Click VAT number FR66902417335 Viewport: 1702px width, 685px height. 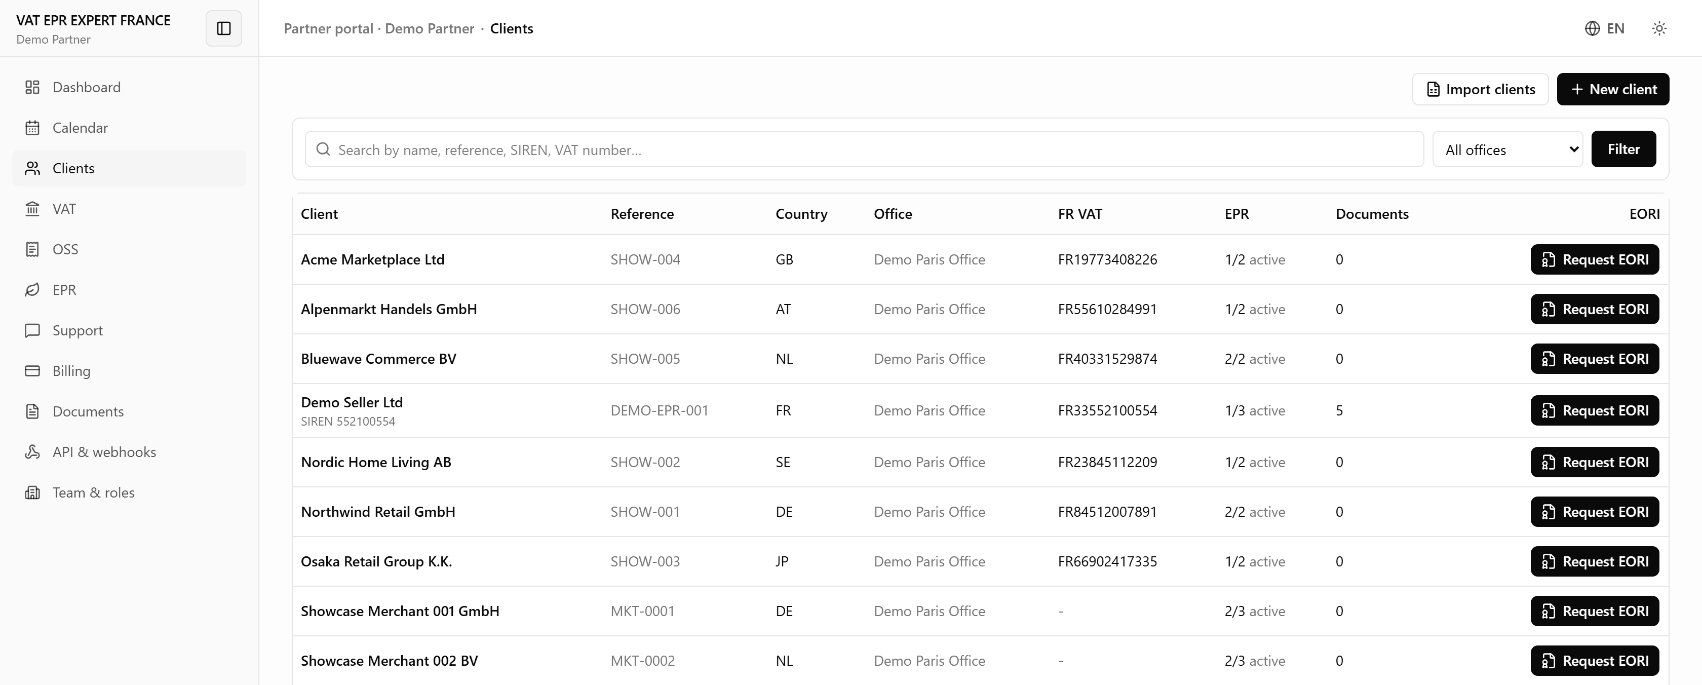point(1107,561)
